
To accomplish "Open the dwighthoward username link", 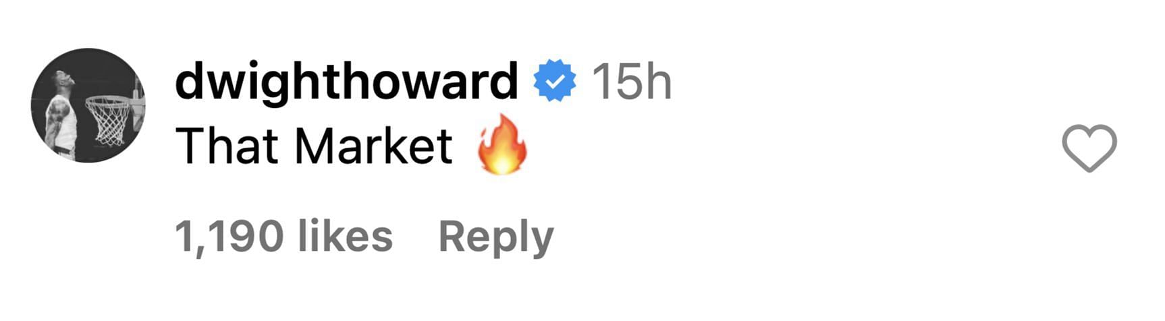I will pos(346,82).
